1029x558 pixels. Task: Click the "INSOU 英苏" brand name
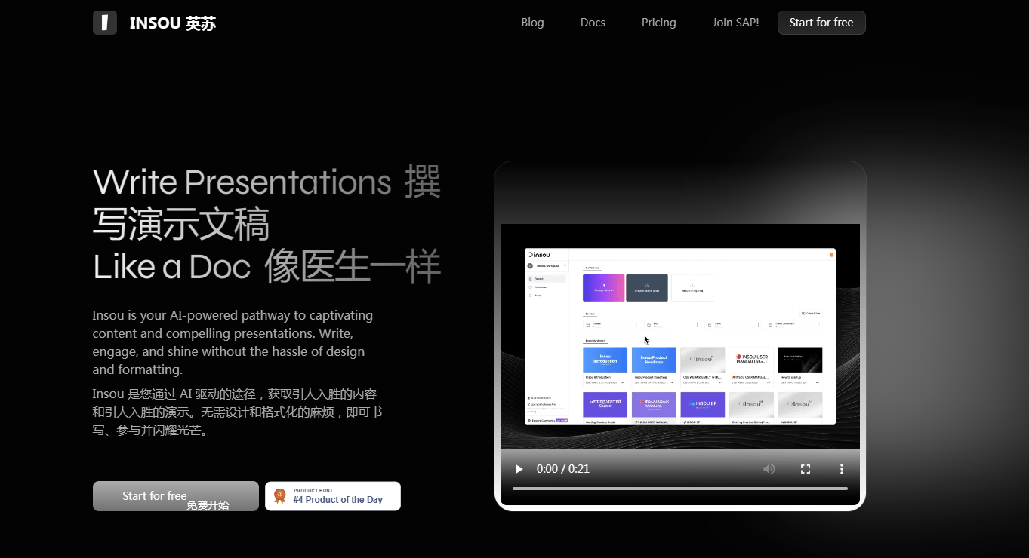(173, 23)
